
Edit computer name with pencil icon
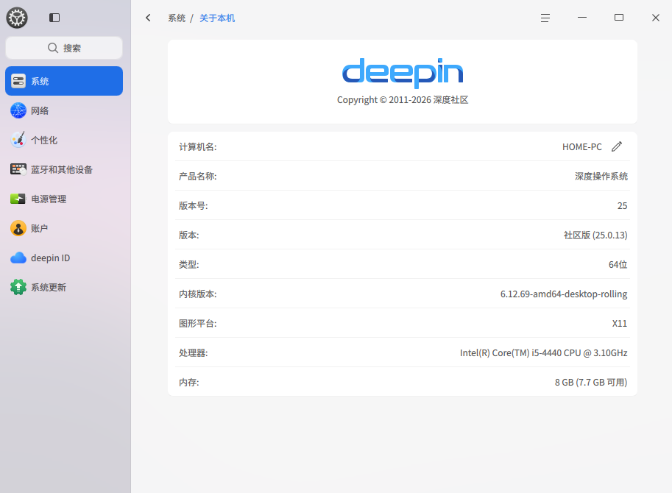pos(617,147)
